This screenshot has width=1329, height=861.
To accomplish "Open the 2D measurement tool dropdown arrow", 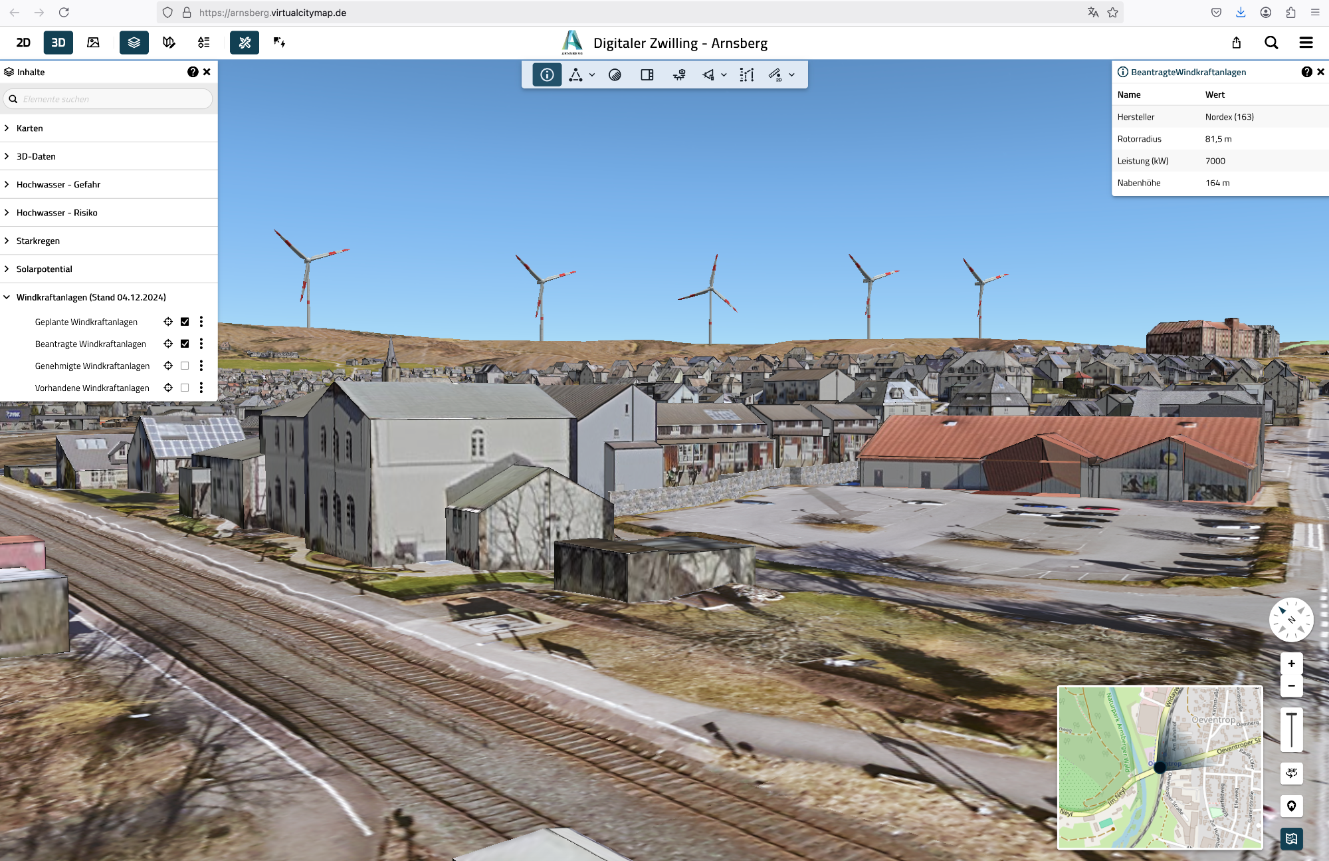I will pyautogui.click(x=792, y=75).
